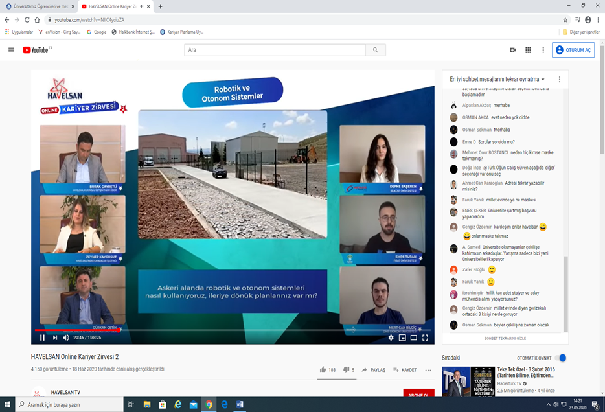605x412 pixels.
Task: Open the video player settings gear
Action: click(x=391, y=338)
